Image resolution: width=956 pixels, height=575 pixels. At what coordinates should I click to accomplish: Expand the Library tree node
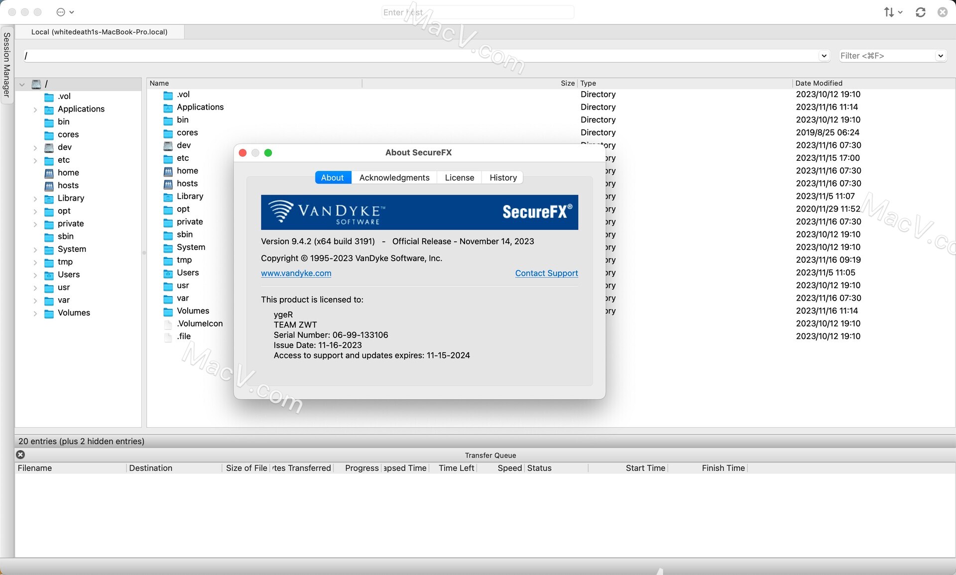(35, 199)
